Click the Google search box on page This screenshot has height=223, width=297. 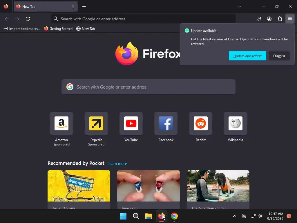[148, 87]
